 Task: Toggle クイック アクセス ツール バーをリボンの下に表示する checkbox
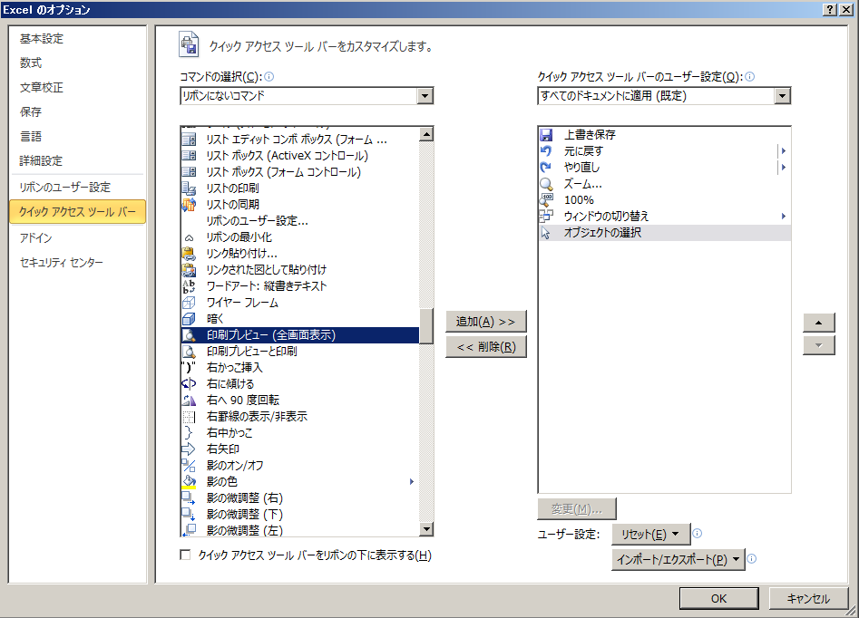pos(185,555)
